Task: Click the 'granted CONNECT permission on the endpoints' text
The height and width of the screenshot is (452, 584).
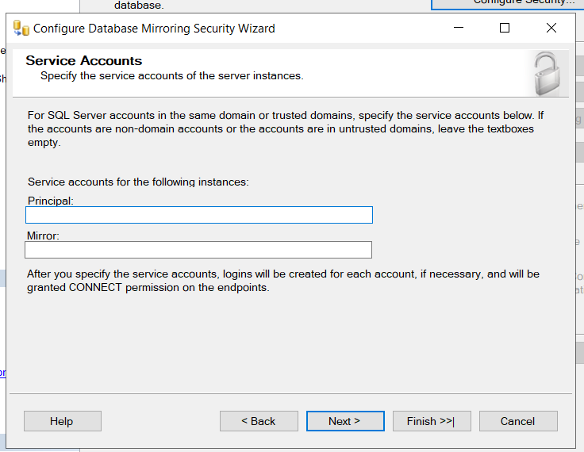Action: tap(148, 288)
